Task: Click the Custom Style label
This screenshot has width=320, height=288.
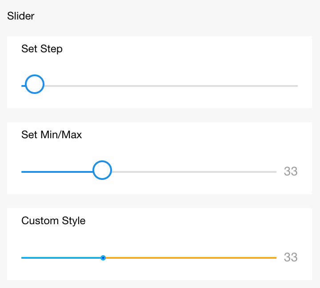Action: (53, 221)
